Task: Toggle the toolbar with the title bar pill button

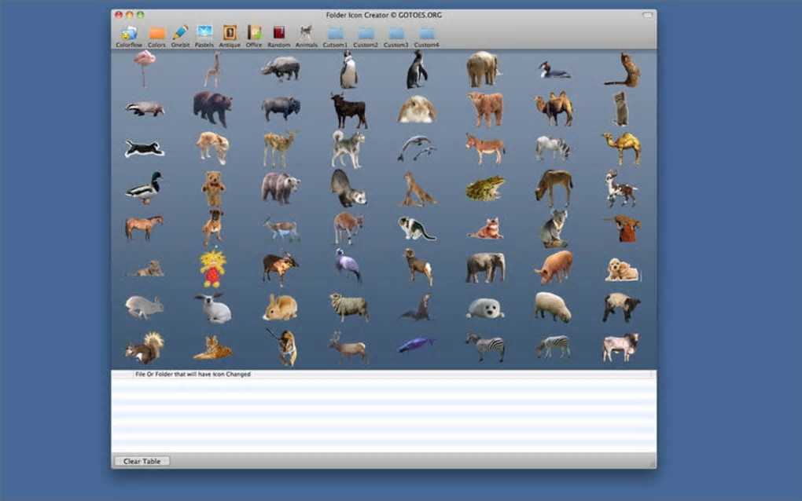Action: point(647,15)
